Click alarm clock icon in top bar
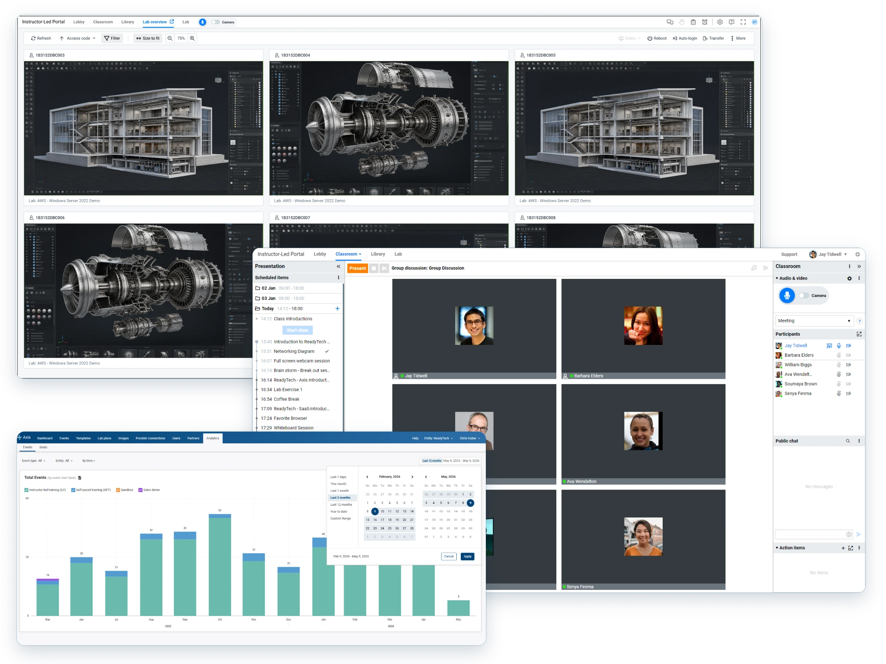The image size is (886, 664). [x=704, y=22]
